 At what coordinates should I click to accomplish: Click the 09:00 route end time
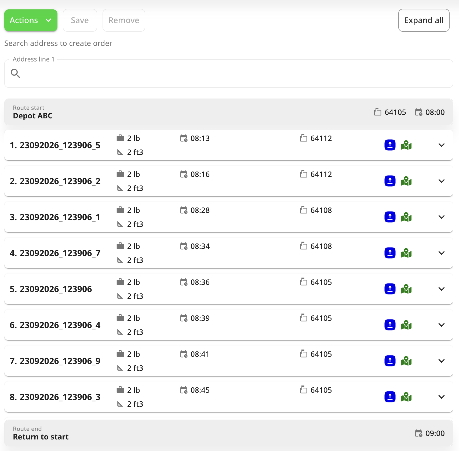click(435, 433)
